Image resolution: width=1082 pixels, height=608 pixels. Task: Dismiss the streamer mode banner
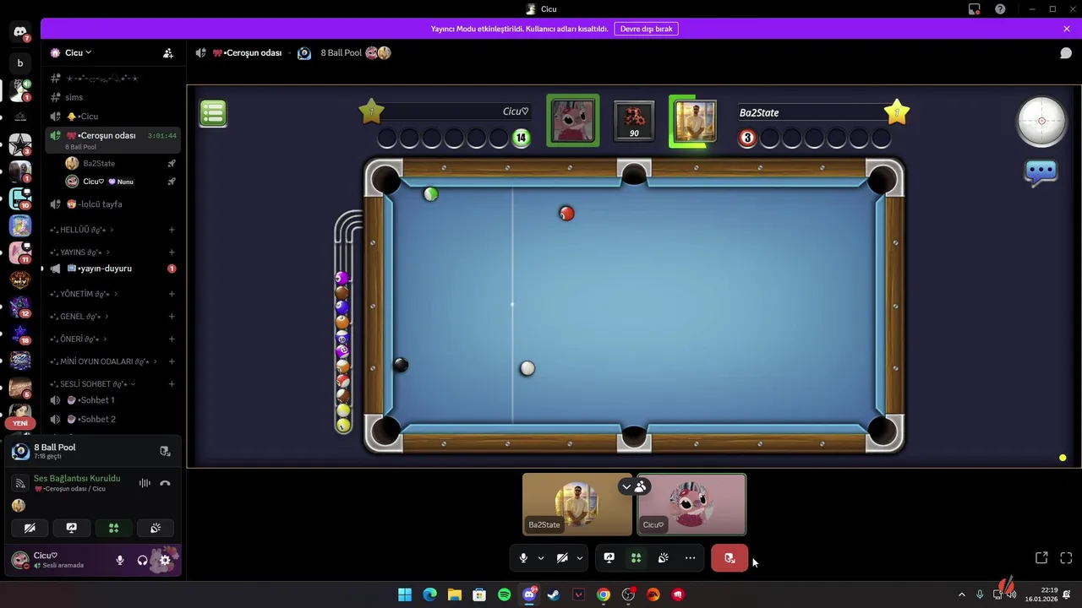tap(1067, 29)
